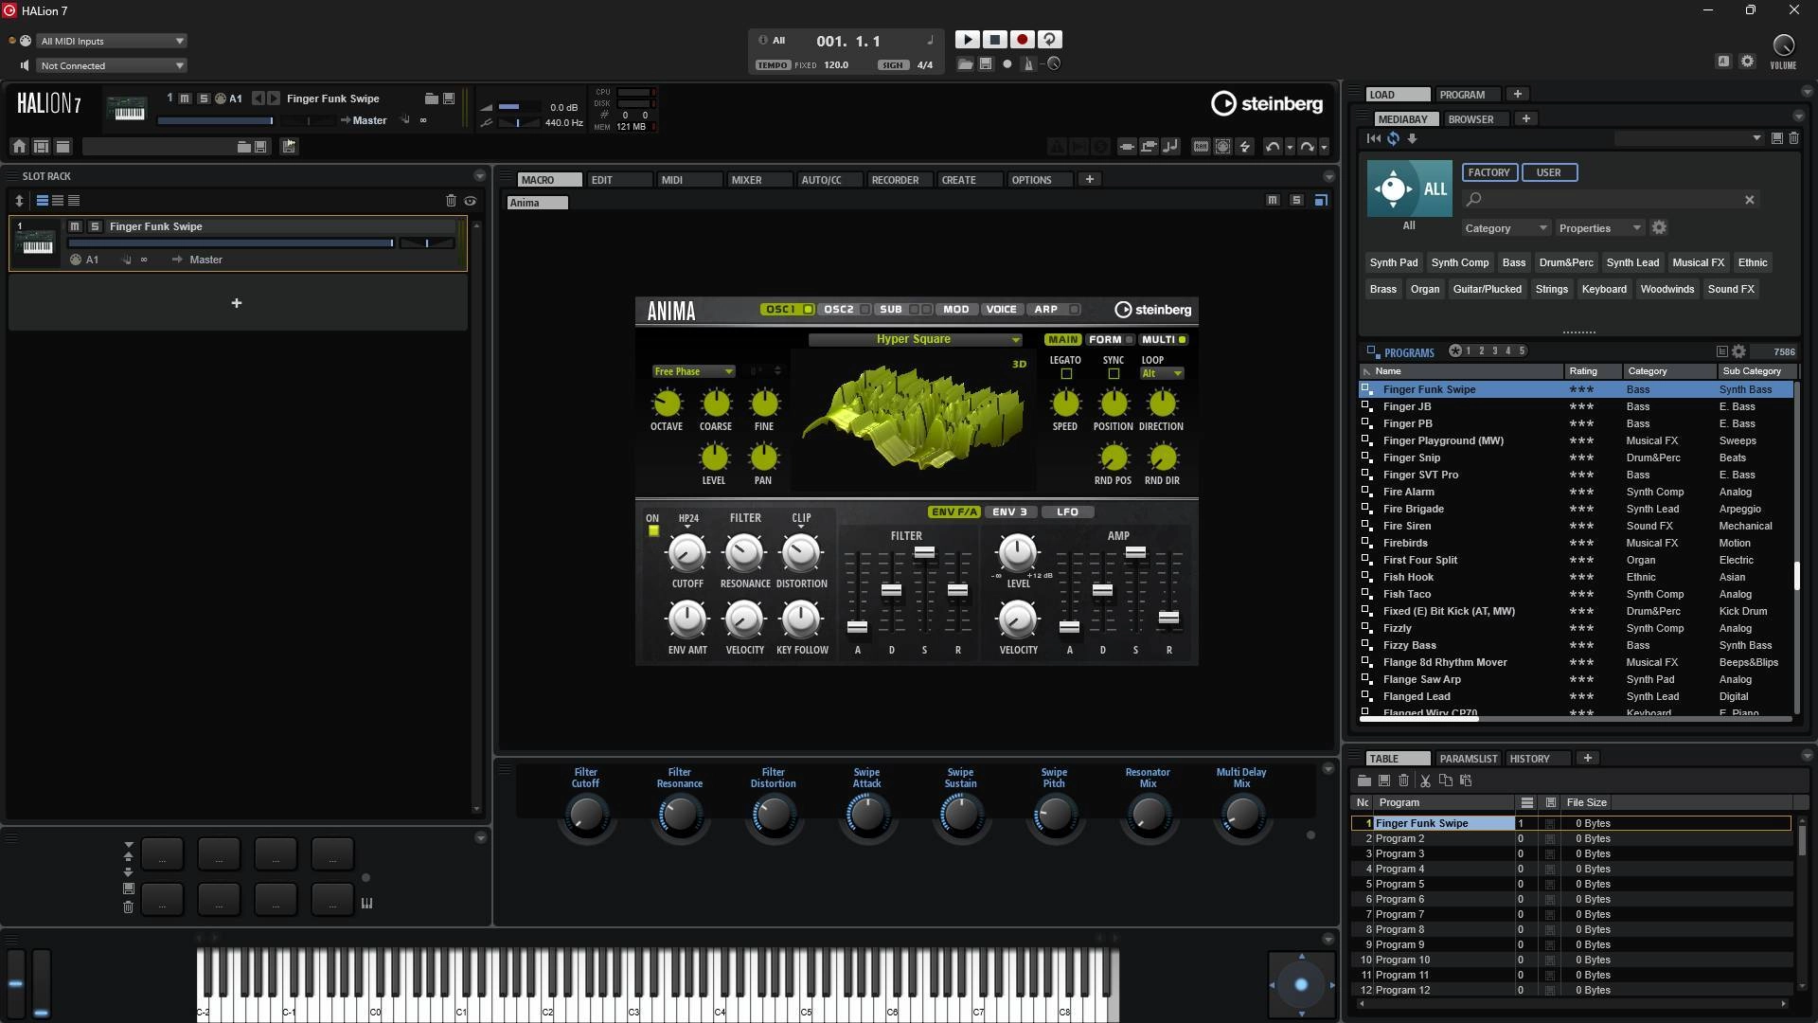Open the HP24 filter type dropdown
1818x1023 pixels.
pos(688,520)
